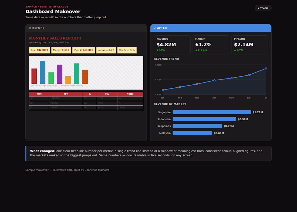Click the 'mkt' table header
This screenshot has width=297, height=212.
[x=39, y=94]
